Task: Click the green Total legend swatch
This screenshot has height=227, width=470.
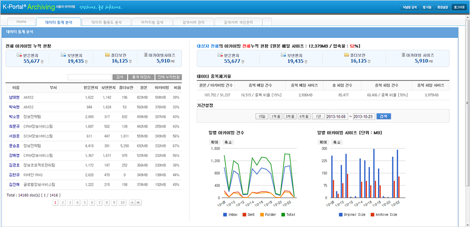Action: 283,215
